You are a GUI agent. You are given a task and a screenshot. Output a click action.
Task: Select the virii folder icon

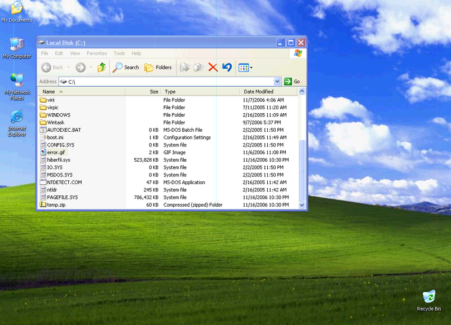point(43,100)
